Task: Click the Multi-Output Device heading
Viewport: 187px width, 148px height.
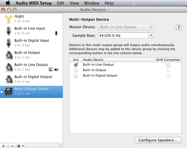Action: (89, 20)
